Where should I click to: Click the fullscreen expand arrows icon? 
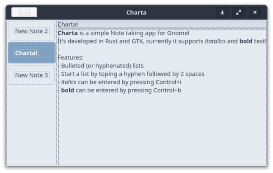239,12
